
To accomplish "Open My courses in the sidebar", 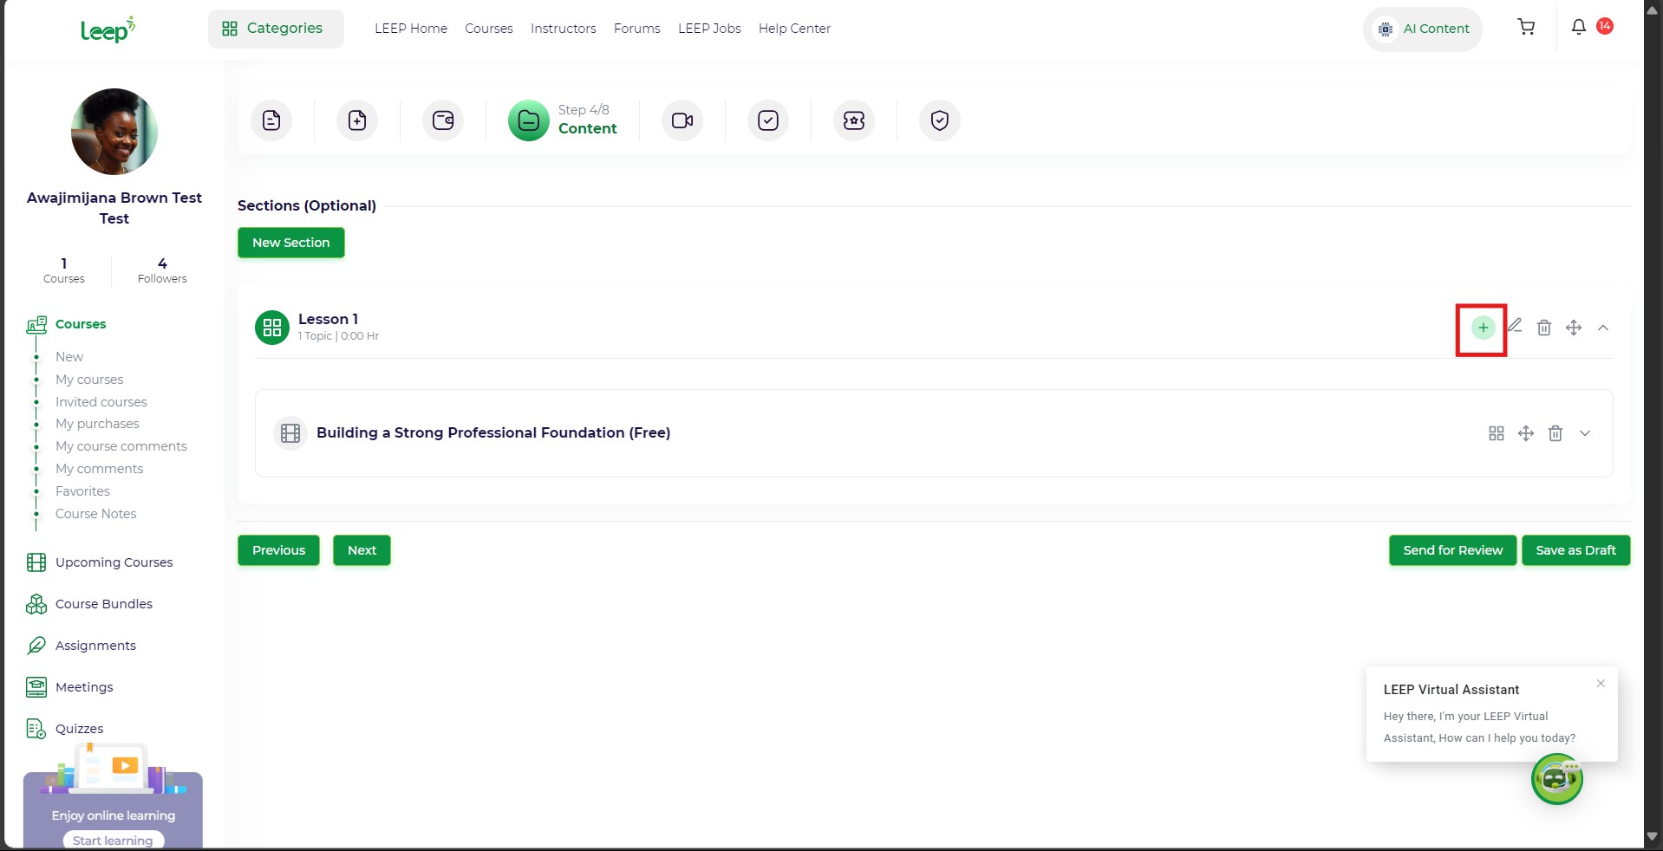I will tap(89, 380).
